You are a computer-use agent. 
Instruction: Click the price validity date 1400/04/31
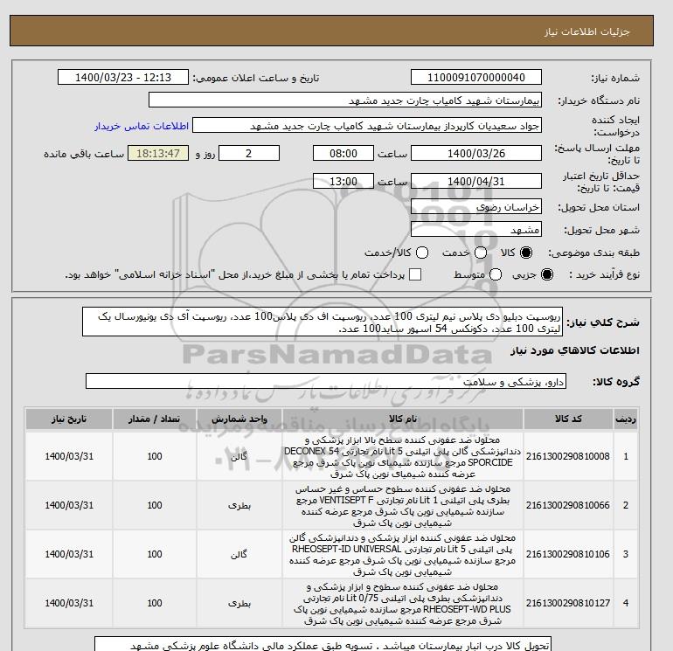click(x=476, y=182)
